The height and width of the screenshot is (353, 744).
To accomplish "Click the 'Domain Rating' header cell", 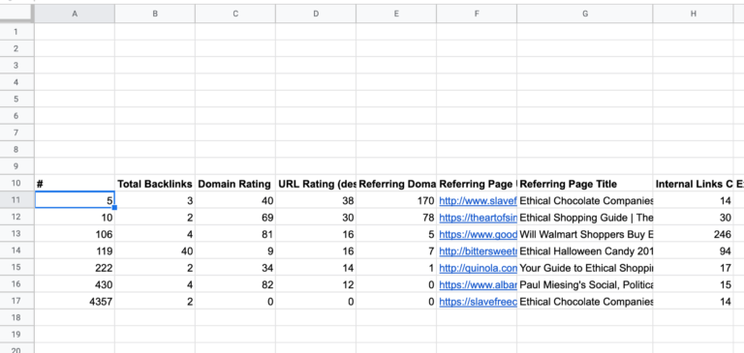I will pos(235,184).
